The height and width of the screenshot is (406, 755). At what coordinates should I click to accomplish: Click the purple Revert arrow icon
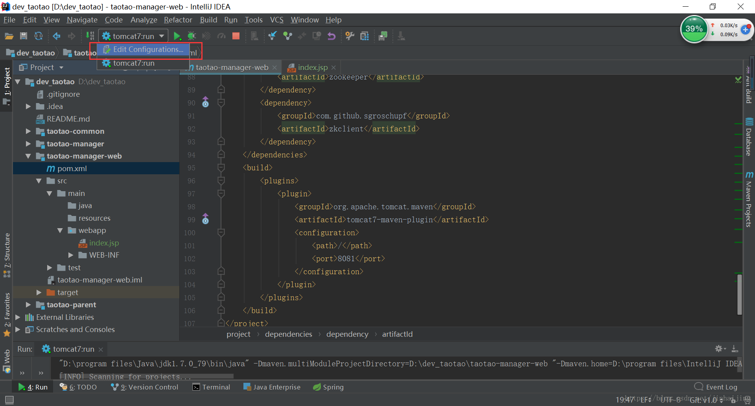331,36
